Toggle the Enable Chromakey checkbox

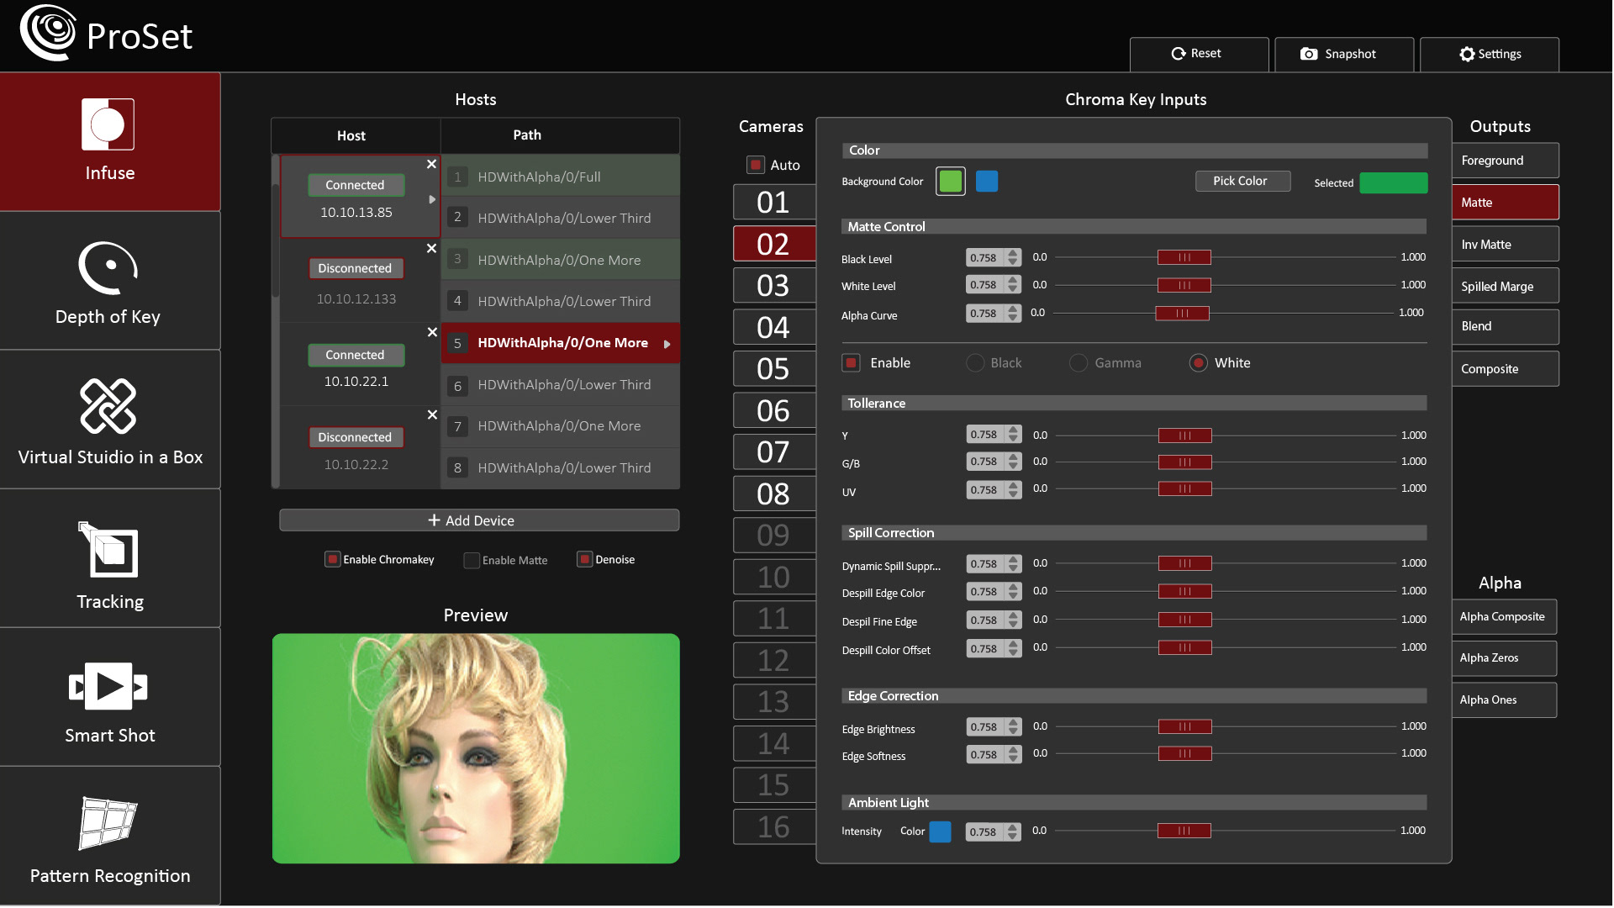tap(333, 559)
